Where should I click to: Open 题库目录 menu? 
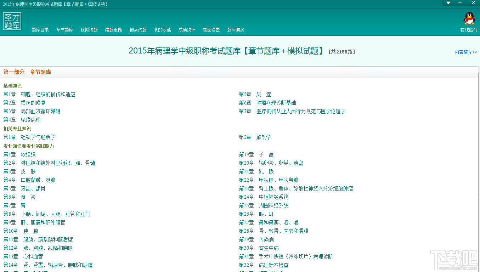40,30
